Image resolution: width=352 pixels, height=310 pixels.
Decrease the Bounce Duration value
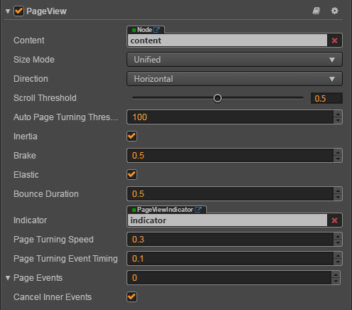(x=338, y=197)
